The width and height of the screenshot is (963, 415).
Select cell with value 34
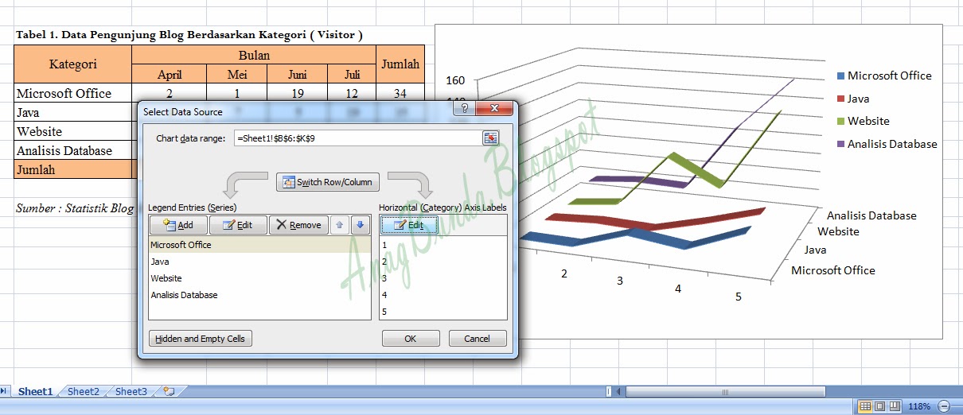coord(400,93)
